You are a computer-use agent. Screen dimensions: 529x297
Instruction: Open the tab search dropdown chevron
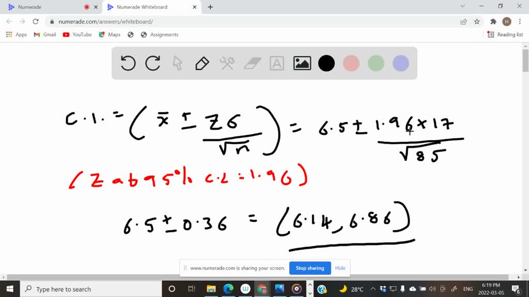(462, 6)
